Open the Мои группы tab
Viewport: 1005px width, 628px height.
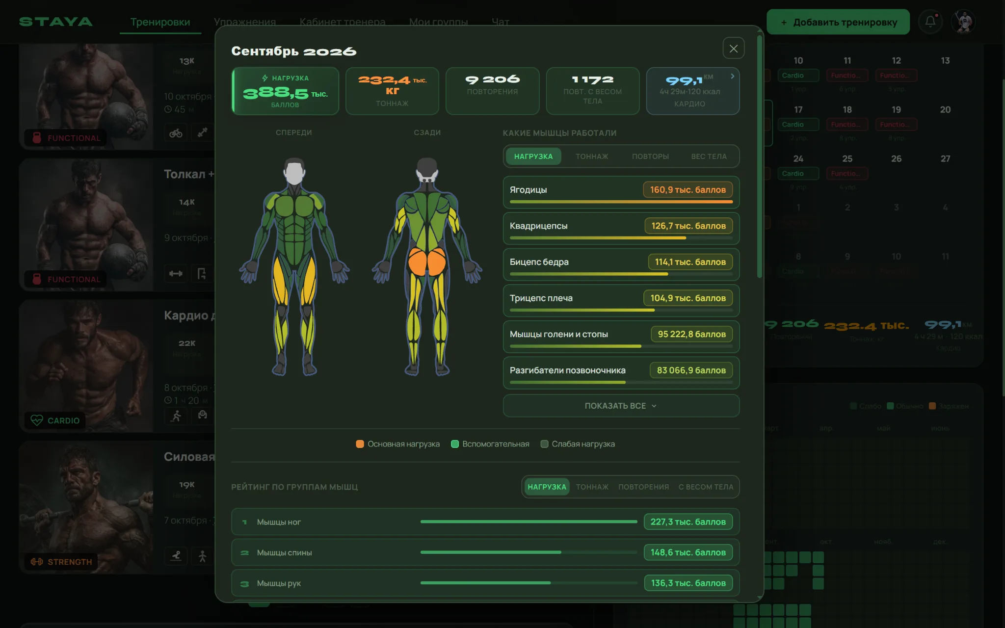pos(438,22)
